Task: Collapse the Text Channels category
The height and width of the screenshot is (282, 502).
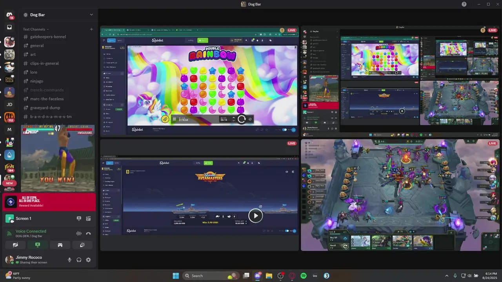Action: 36,29
